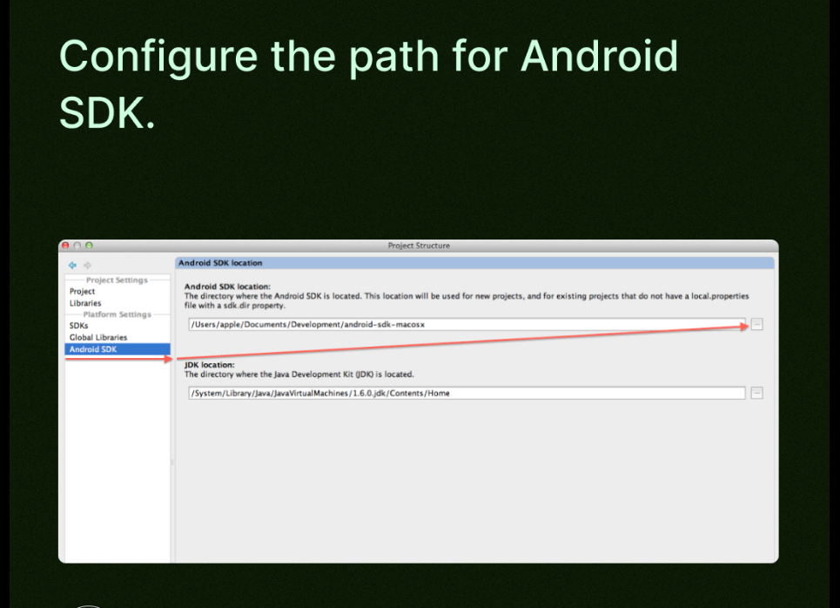Viewport: 840px width, 608px height.
Task: Click the forward navigation arrow icon
Action: [87, 265]
